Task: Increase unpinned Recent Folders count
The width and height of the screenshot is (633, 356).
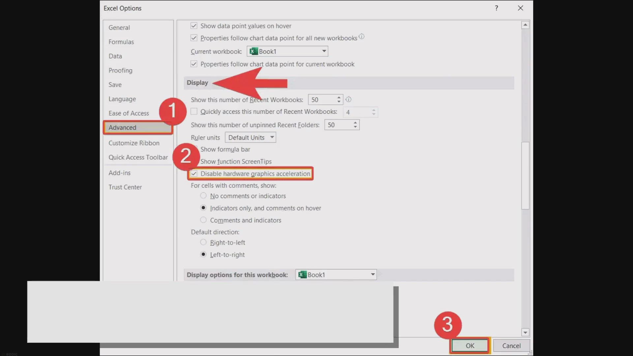Action: click(x=355, y=123)
